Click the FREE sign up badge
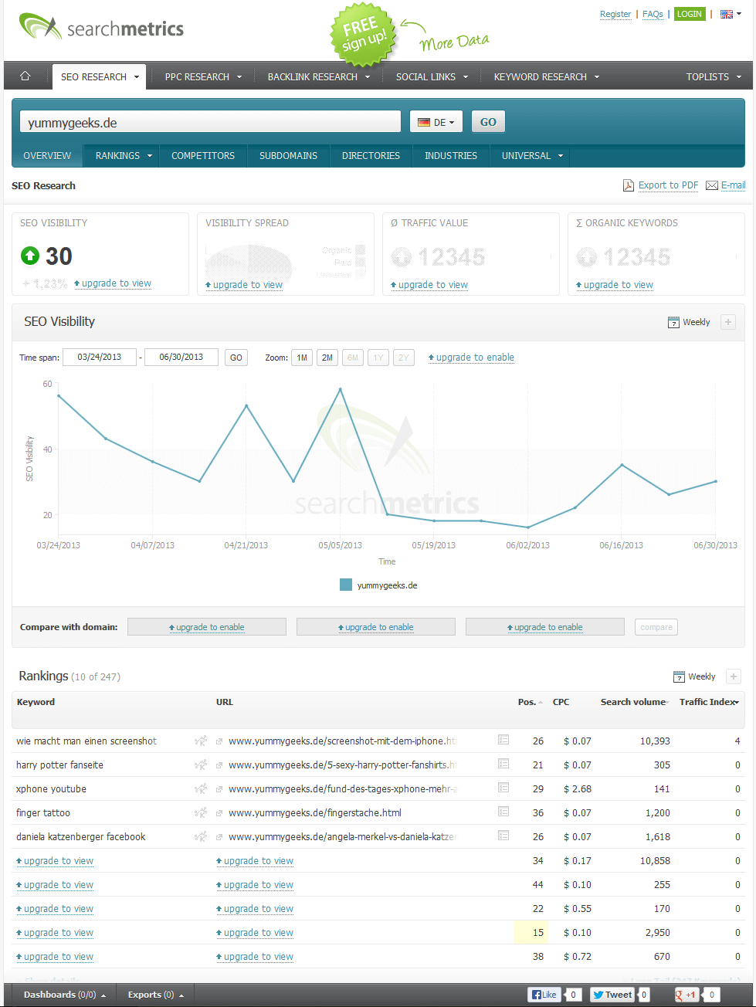Screen dimensions: 756x1007 [364, 34]
